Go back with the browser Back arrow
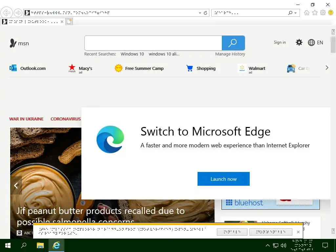This screenshot has height=252, width=336. tap(7, 13)
